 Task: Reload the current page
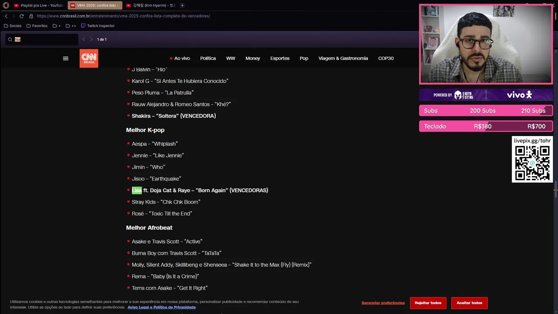tap(21, 16)
